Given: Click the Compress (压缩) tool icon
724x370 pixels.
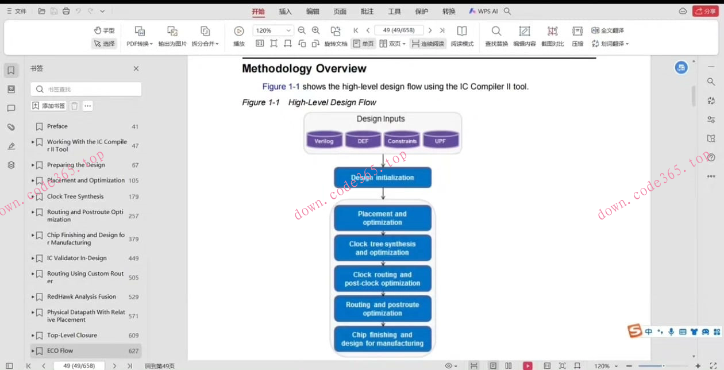Looking at the screenshot, I should (577, 31).
